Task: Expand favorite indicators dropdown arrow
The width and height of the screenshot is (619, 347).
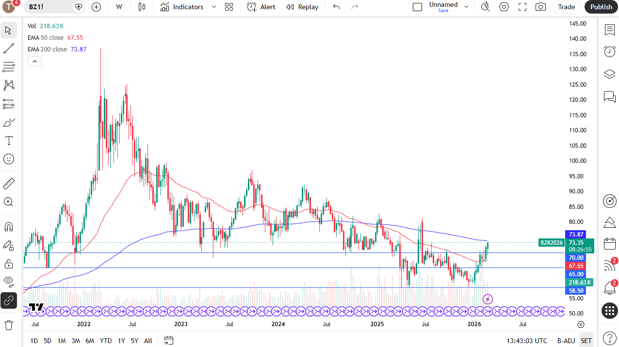Action: click(213, 7)
